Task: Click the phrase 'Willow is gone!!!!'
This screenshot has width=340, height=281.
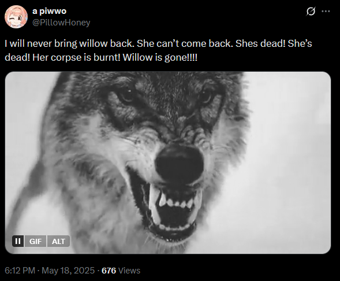Action: [160, 58]
